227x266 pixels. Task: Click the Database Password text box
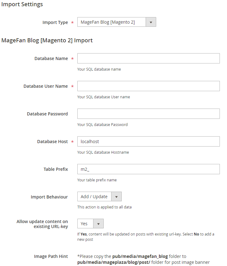(x=148, y=114)
